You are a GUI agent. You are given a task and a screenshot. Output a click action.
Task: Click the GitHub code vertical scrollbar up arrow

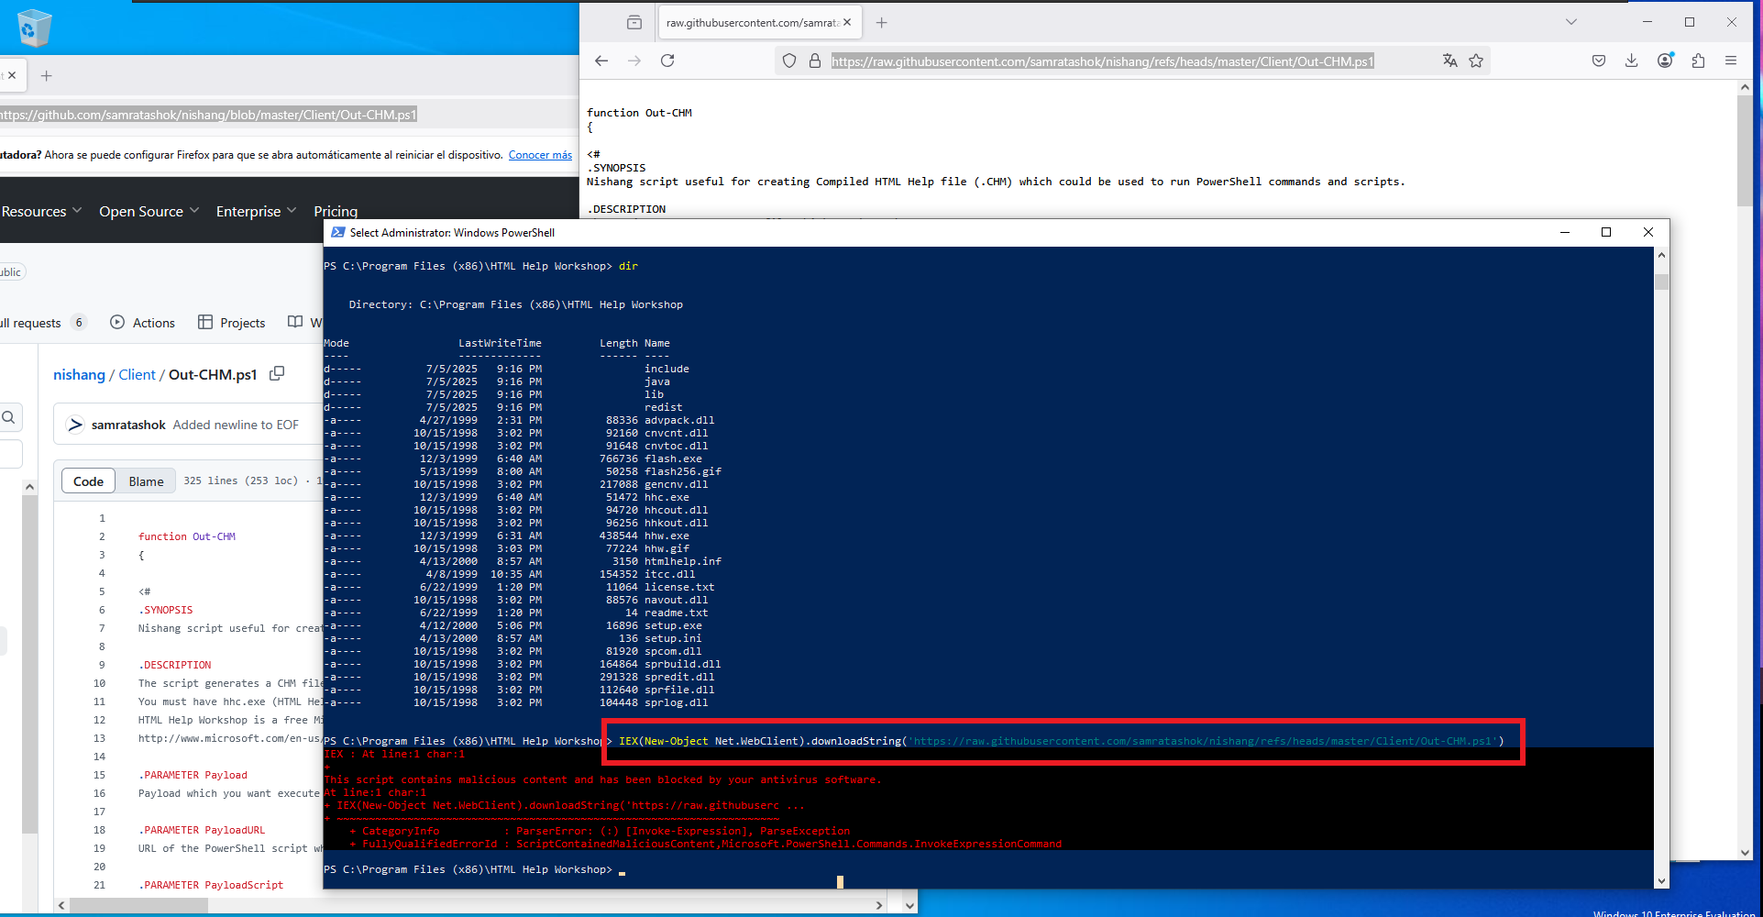(x=29, y=487)
